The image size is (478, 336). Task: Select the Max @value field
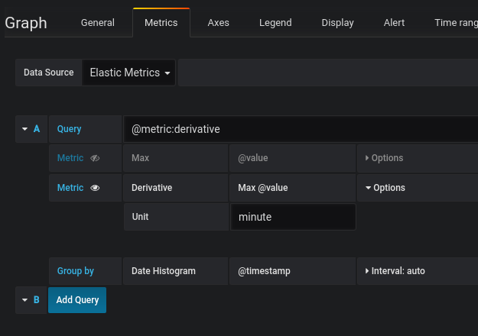coord(263,187)
